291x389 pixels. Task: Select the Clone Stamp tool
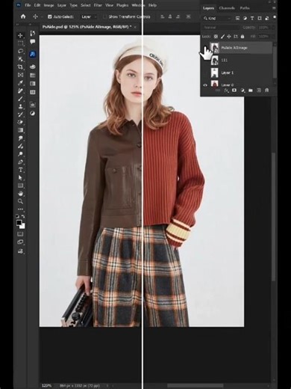pos(20,106)
